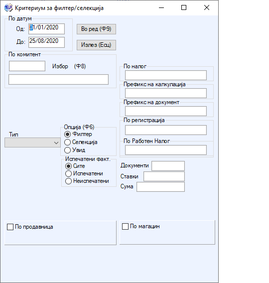Click the До date field
The width and height of the screenshot is (269, 283).
pyautogui.click(x=46, y=42)
